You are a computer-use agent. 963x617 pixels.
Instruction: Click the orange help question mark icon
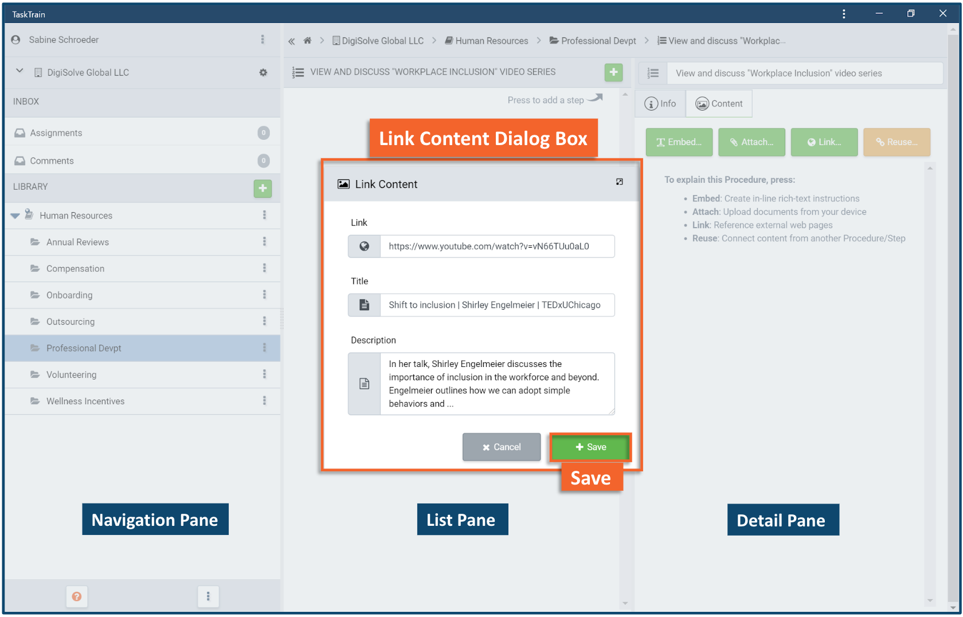[x=77, y=596]
